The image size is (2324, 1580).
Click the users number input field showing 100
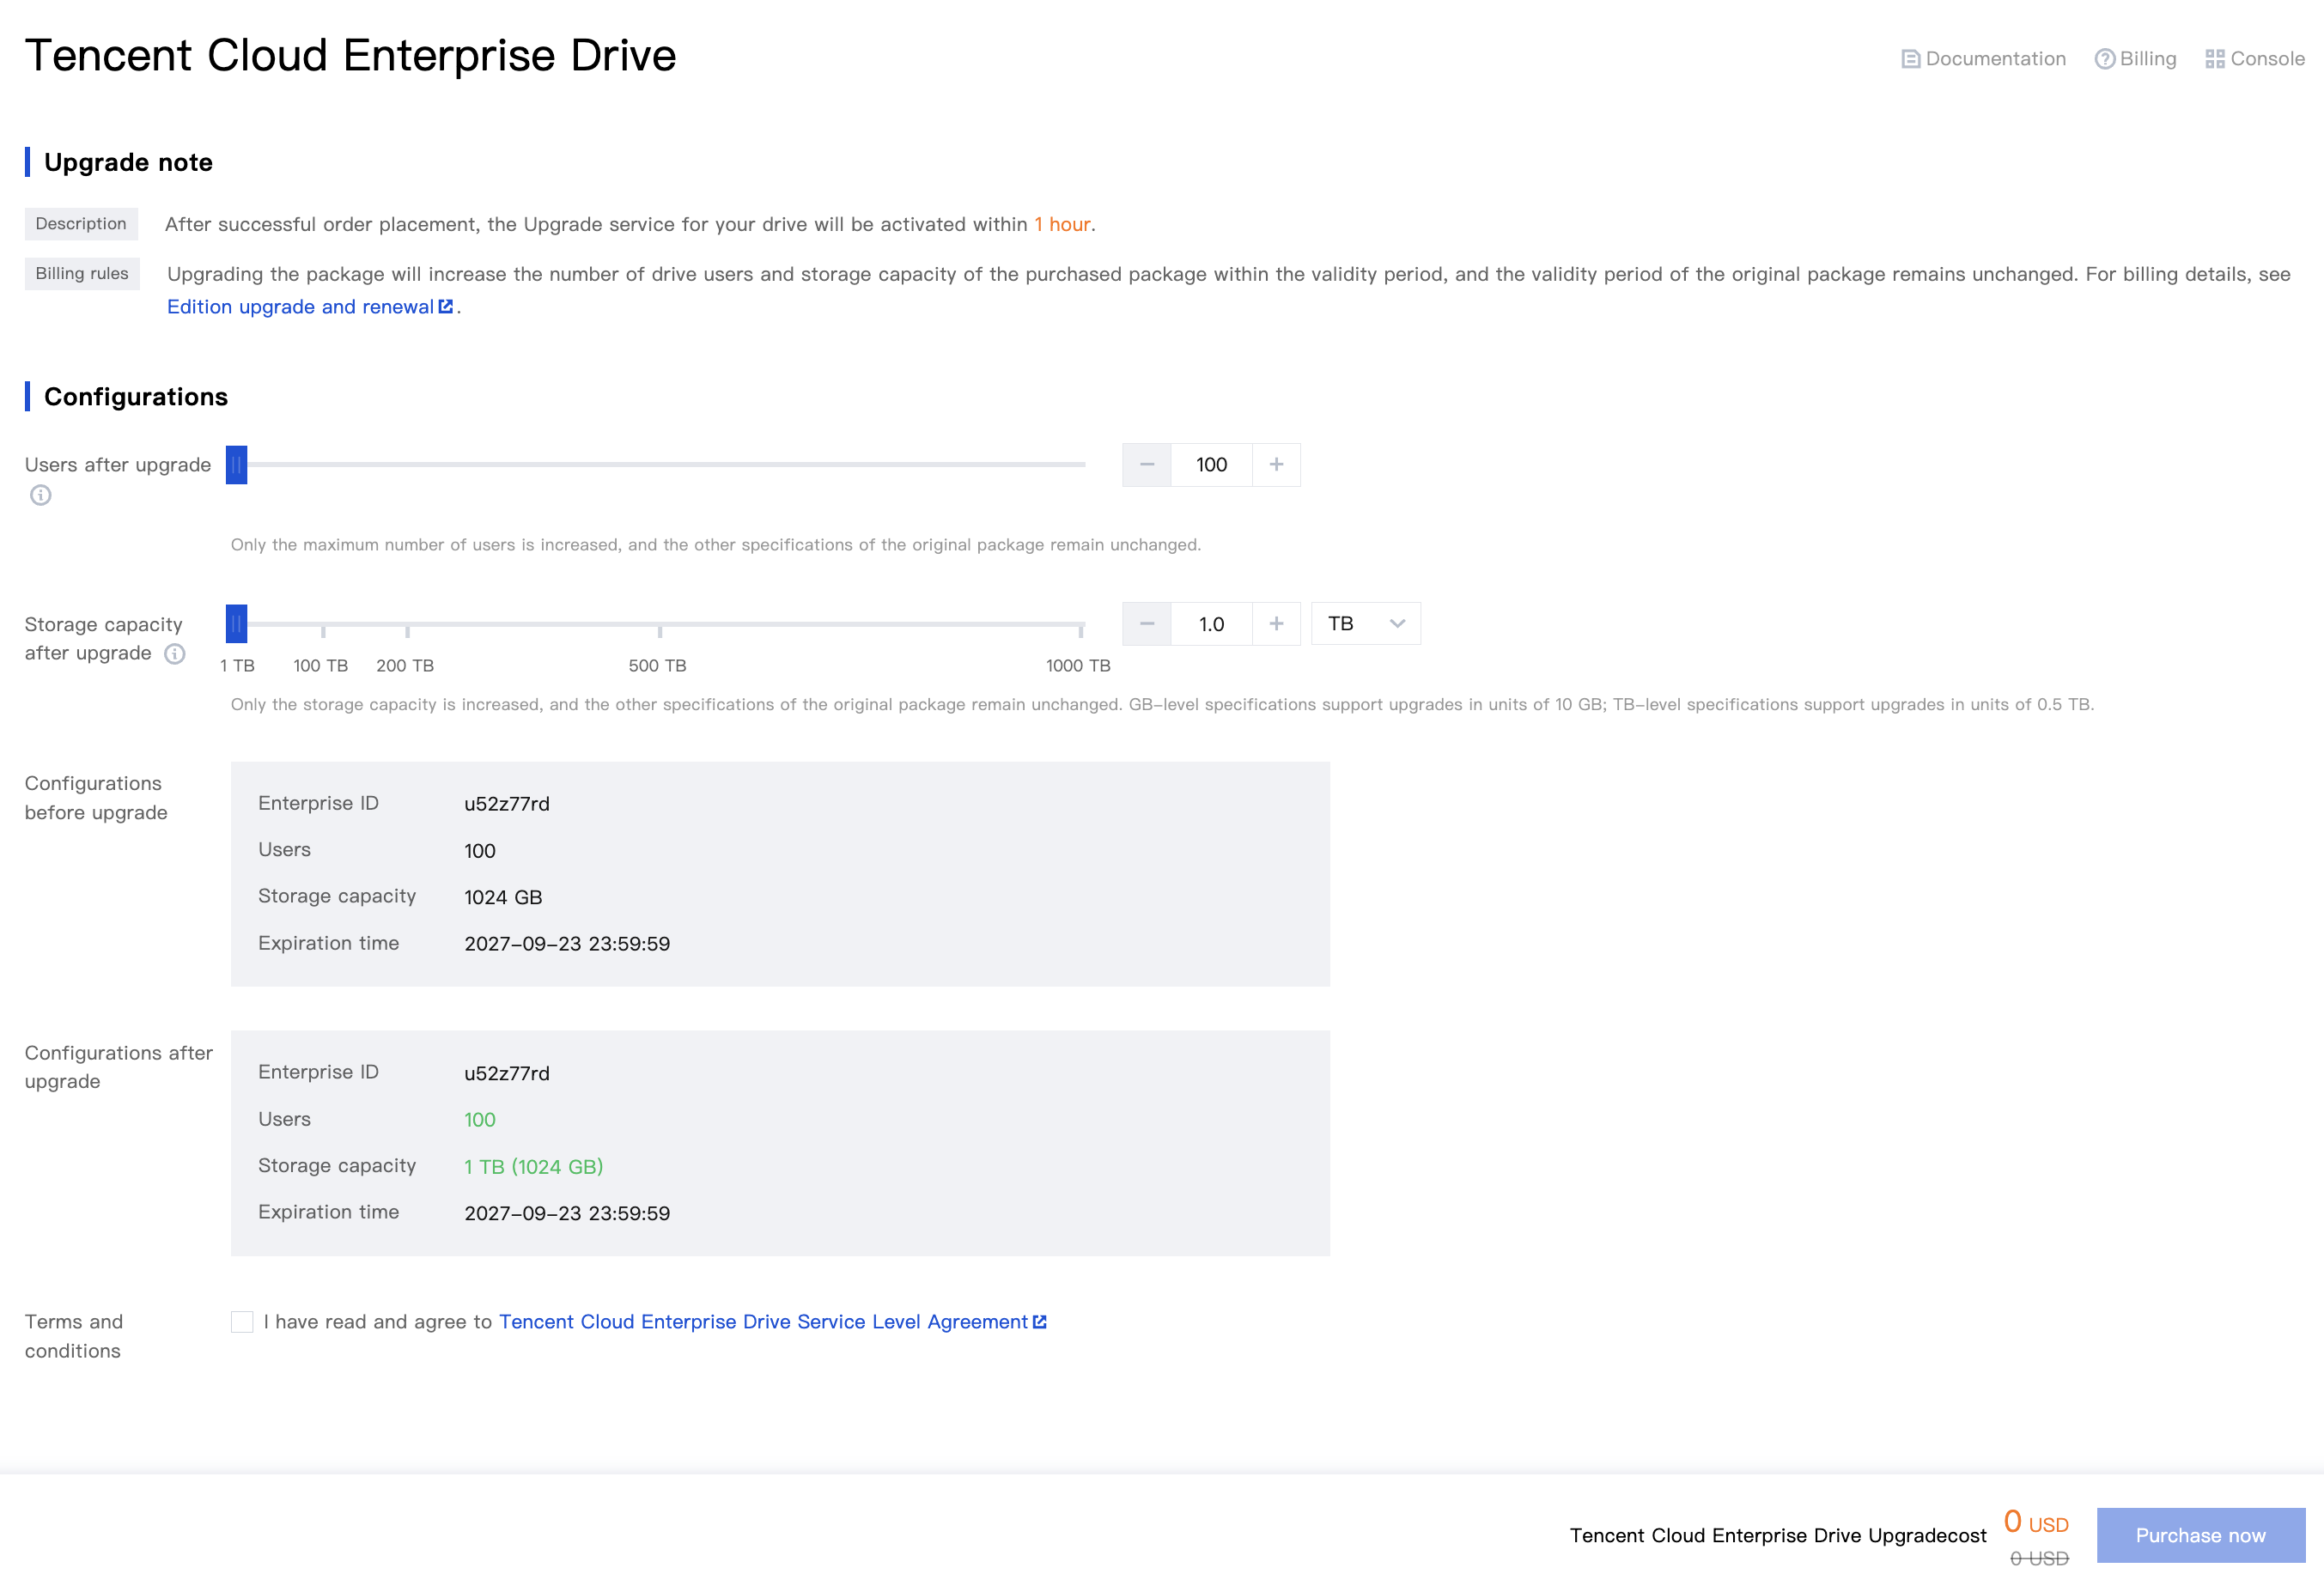coord(1211,465)
